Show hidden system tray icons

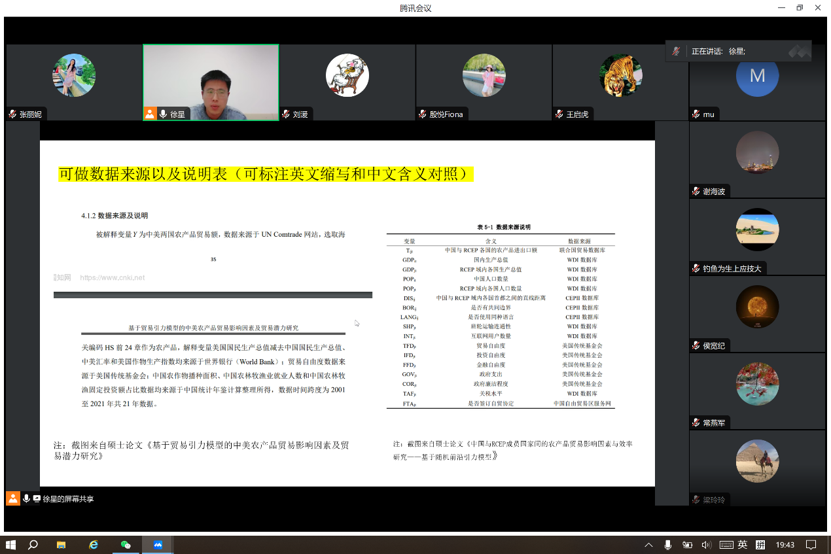pos(648,545)
